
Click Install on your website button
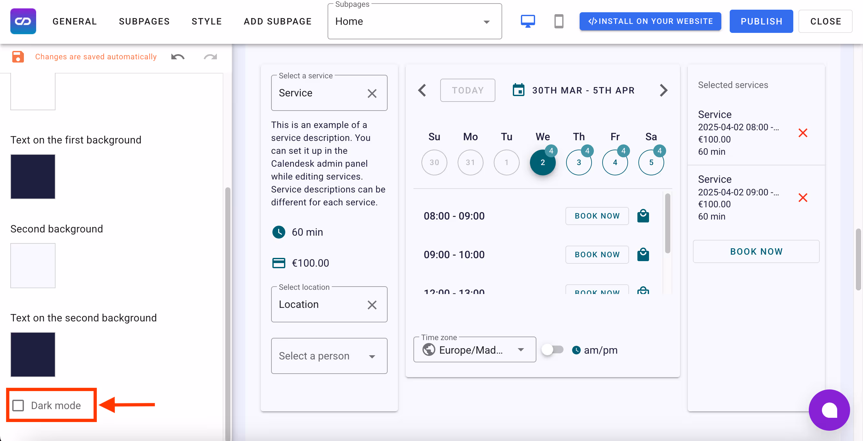click(650, 21)
